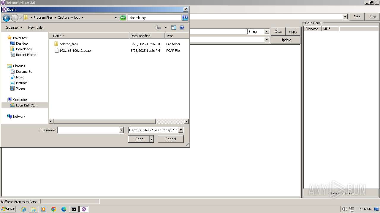Create a New folder
The image size is (380, 213).
click(36, 28)
